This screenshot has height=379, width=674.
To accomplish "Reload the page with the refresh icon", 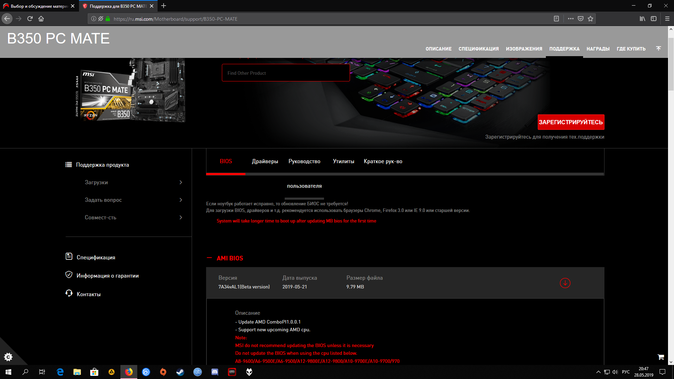I will 30,19.
